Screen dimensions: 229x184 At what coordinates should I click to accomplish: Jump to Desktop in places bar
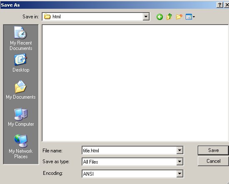21,63
